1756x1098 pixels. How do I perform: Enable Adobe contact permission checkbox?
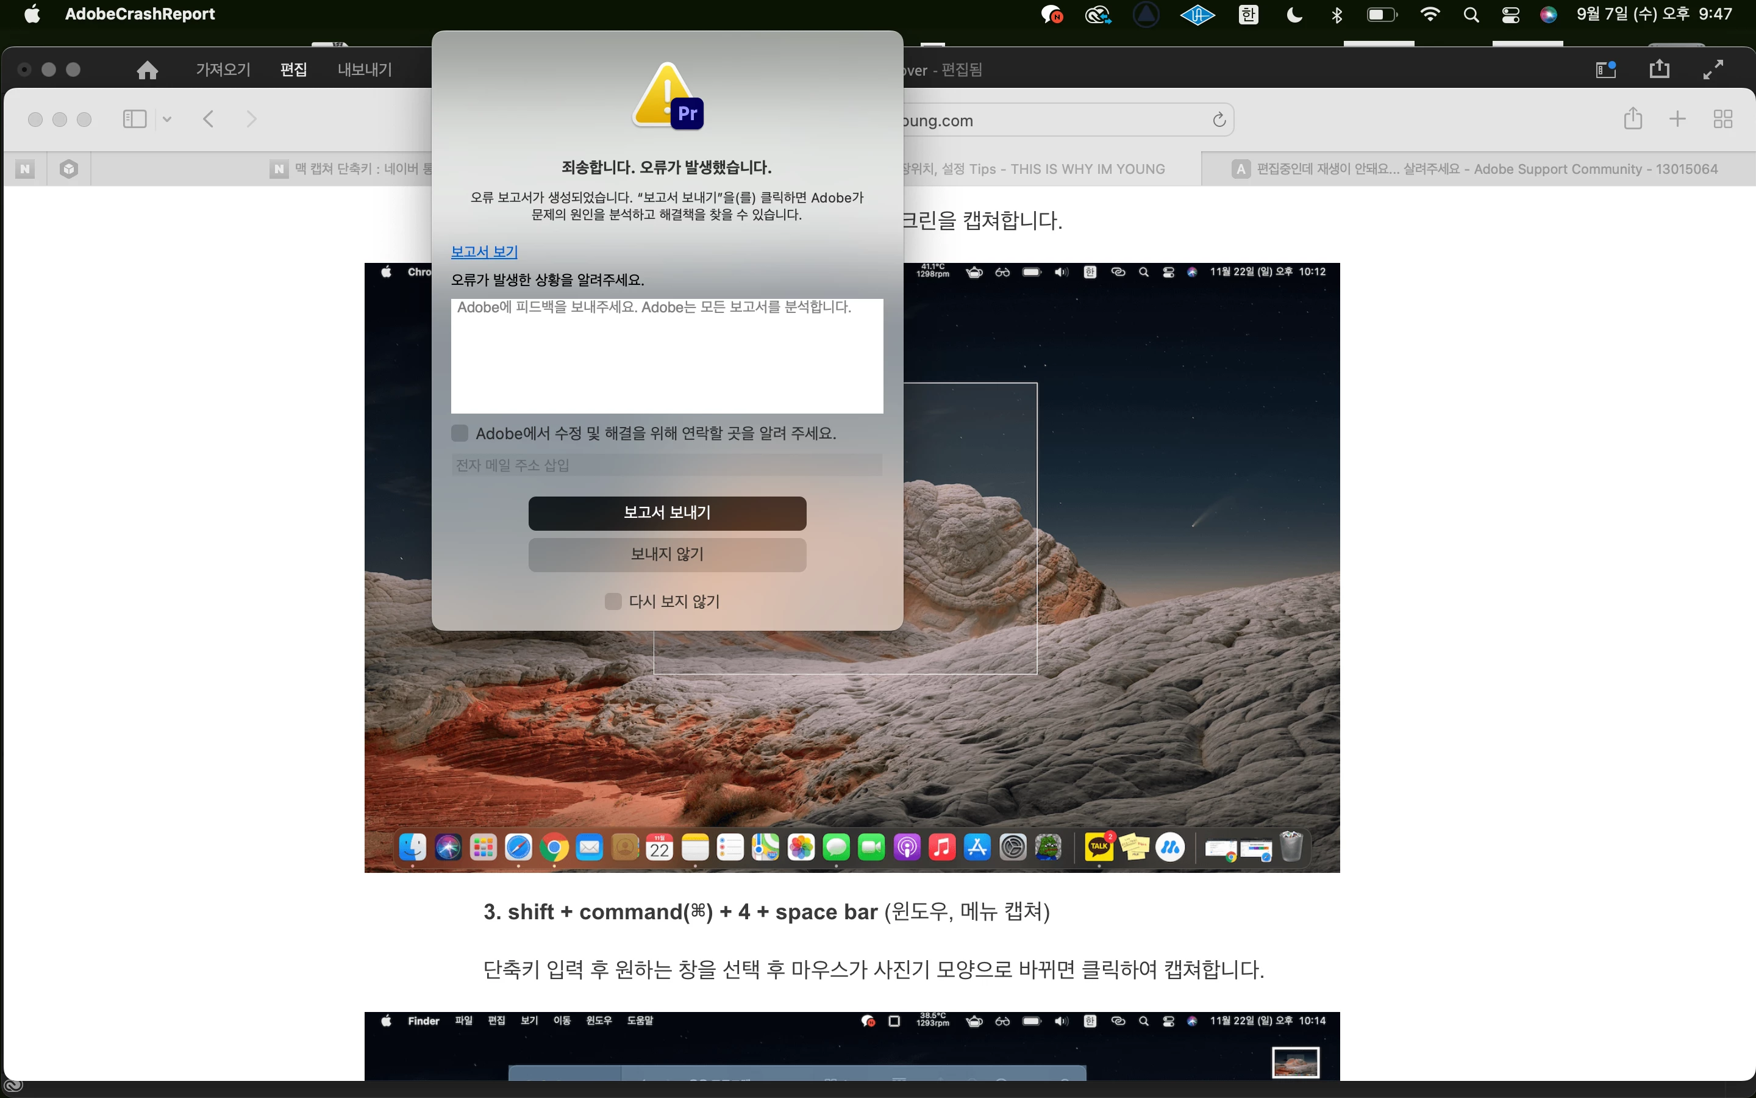(x=460, y=434)
